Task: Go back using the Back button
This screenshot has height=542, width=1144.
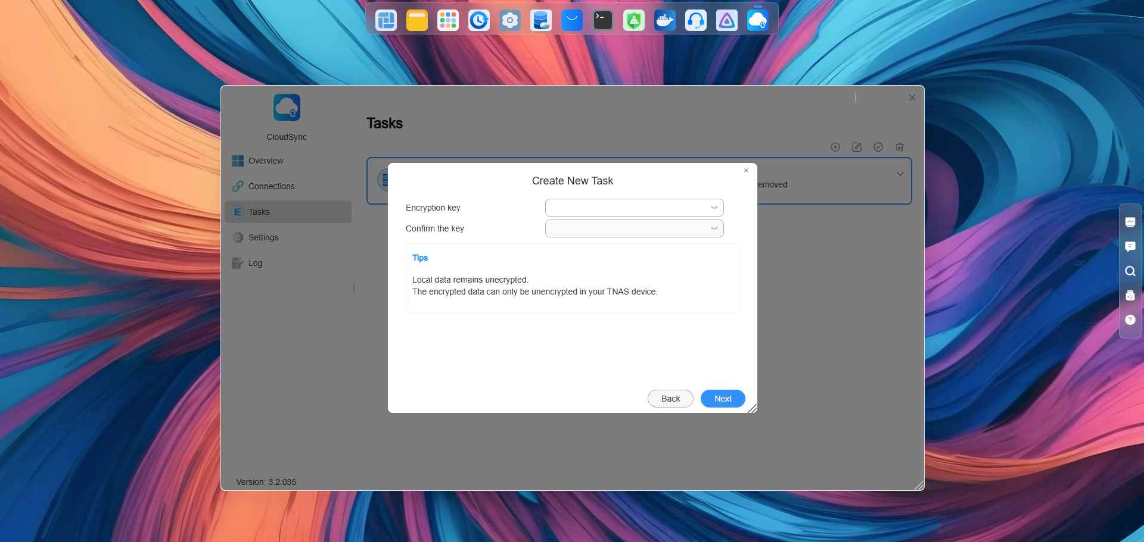Action: point(670,398)
